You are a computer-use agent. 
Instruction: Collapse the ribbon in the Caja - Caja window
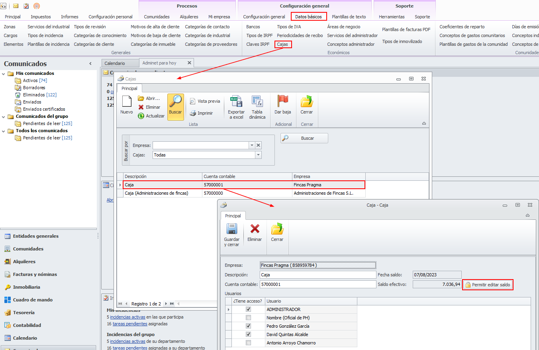click(x=528, y=215)
